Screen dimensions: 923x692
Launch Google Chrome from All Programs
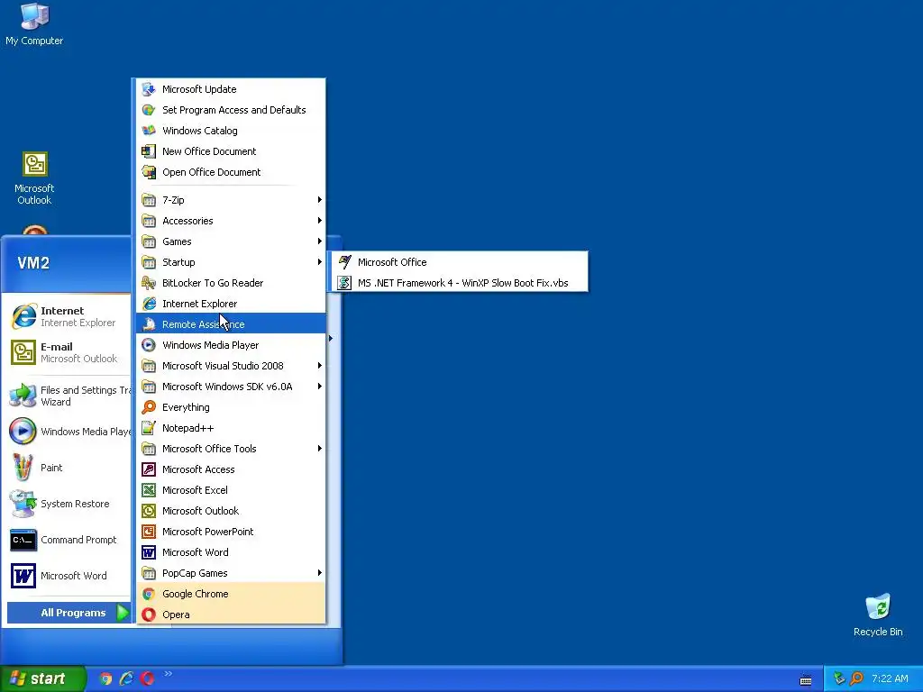(x=231, y=594)
